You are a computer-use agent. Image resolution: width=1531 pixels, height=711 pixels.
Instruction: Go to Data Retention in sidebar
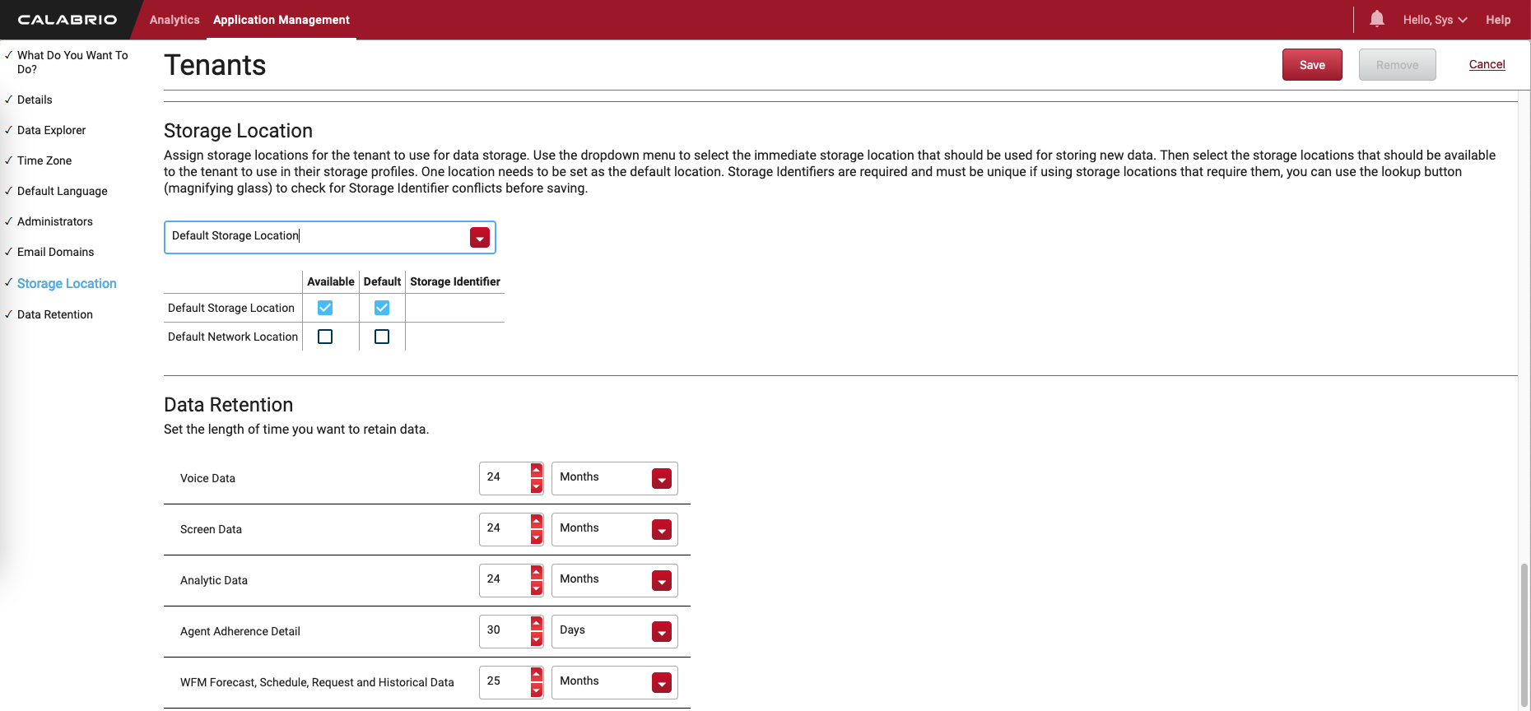coord(55,314)
